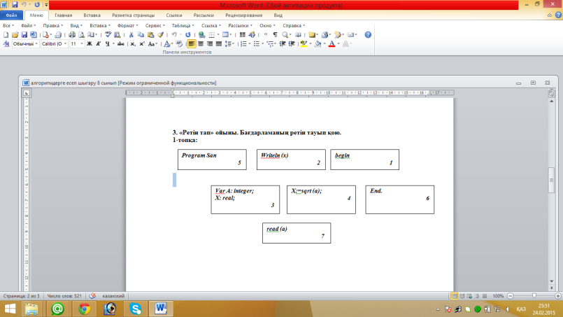Open the font name Calibri dropdown
The height and width of the screenshot is (317, 563).
pyautogui.click(x=55, y=44)
